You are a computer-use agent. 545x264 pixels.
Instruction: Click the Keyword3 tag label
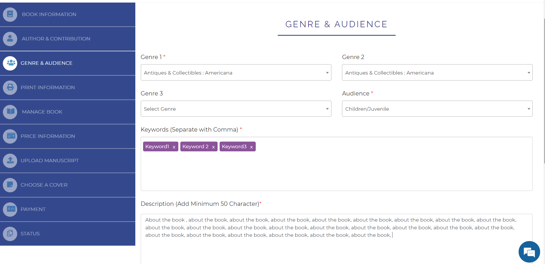pos(234,146)
